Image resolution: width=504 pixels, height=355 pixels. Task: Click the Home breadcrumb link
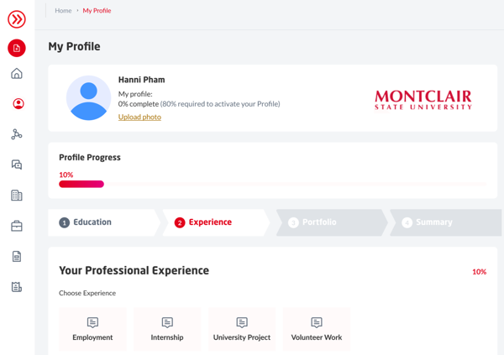click(x=63, y=11)
